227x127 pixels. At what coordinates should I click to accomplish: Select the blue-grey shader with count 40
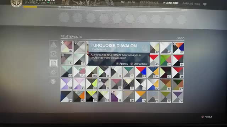(166, 48)
